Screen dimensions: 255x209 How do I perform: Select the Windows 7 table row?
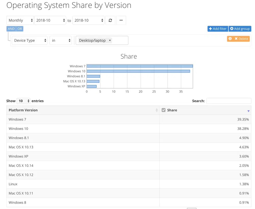pos(76,119)
